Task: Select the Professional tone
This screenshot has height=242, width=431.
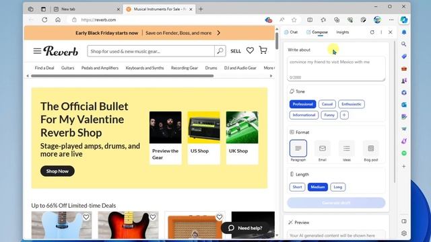Action: coord(302,104)
